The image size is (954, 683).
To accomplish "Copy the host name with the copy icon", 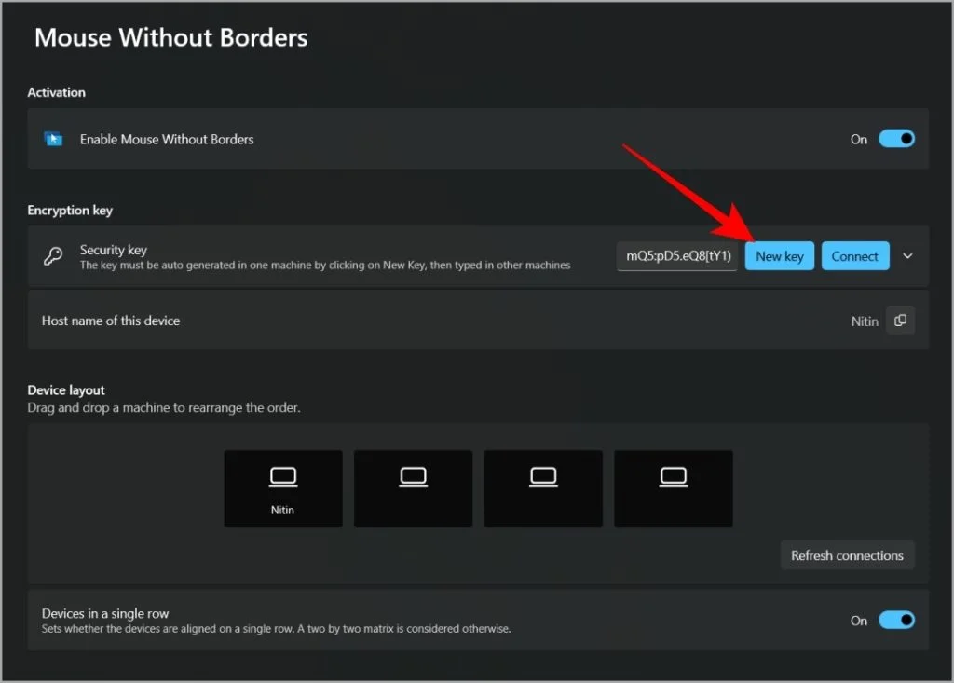I will click(901, 321).
